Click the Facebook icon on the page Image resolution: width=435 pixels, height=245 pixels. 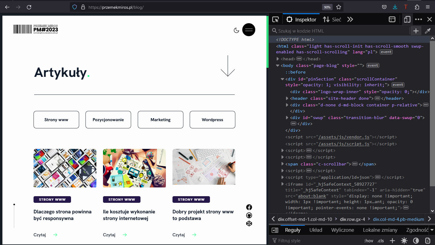[x=249, y=207]
